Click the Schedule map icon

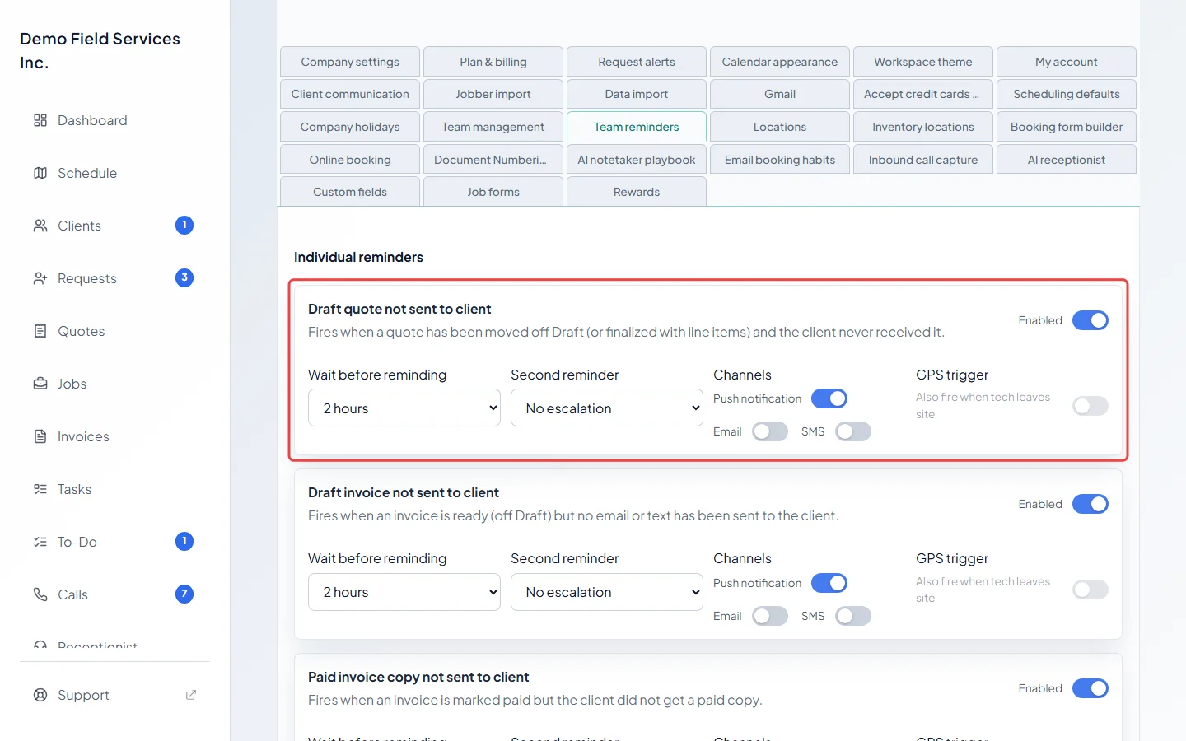40,173
